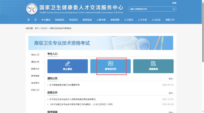Select 机构入口 in the left sidebar
This screenshot has height=113, width=204.
click(x=35, y=90)
